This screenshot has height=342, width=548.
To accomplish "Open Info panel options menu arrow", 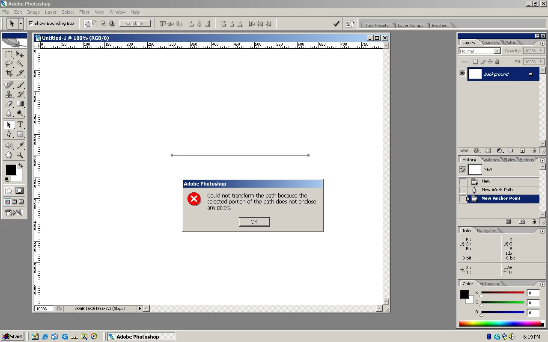I will tap(542, 231).
